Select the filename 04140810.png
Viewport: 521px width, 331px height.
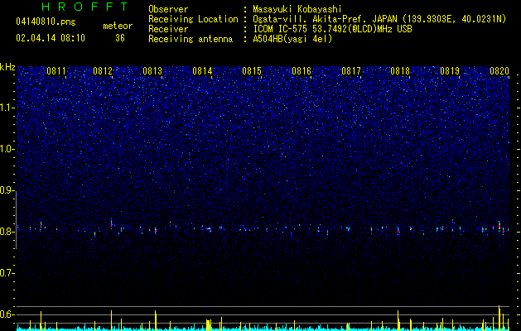coord(46,22)
